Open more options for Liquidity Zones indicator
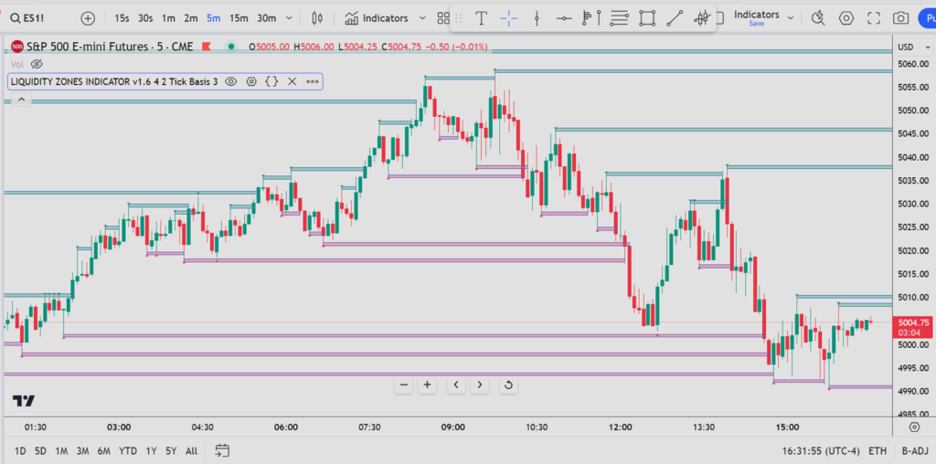This screenshot has width=936, height=464. (x=313, y=81)
